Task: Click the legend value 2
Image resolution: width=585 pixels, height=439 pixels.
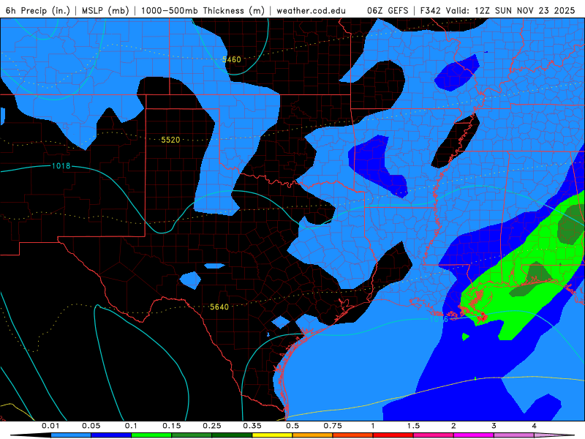Action: (453, 426)
